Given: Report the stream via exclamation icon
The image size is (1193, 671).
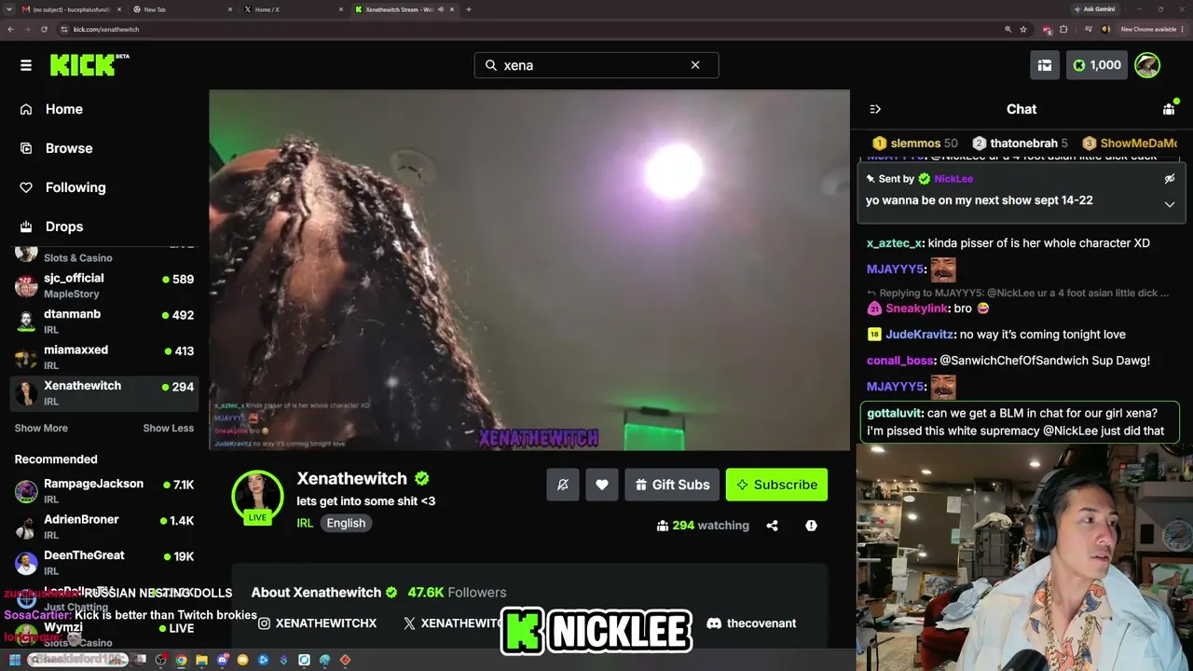Looking at the screenshot, I should (811, 526).
